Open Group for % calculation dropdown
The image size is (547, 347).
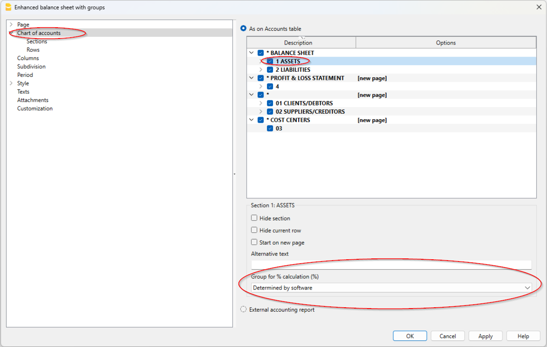[391, 288]
